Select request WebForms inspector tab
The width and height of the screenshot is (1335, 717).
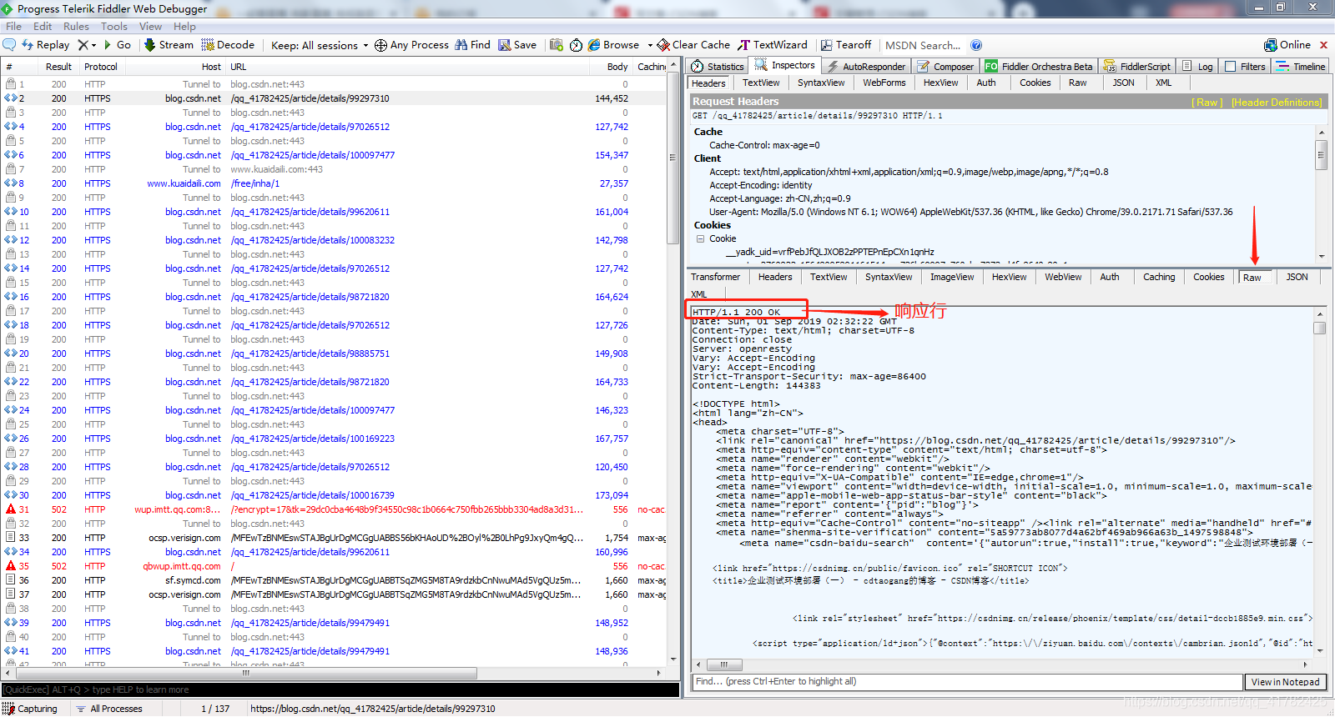[x=884, y=83]
